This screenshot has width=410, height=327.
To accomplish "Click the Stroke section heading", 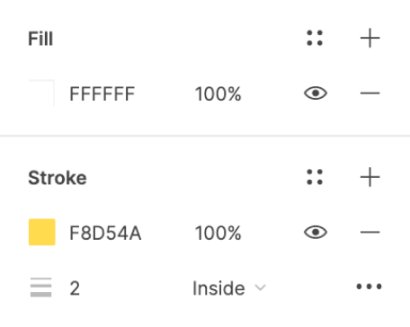I will click(58, 178).
